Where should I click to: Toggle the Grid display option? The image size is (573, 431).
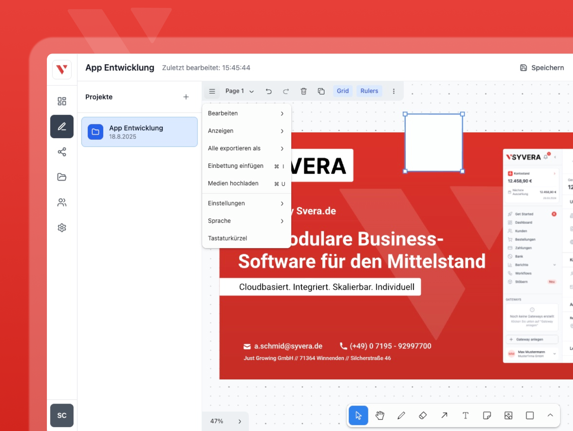(343, 91)
